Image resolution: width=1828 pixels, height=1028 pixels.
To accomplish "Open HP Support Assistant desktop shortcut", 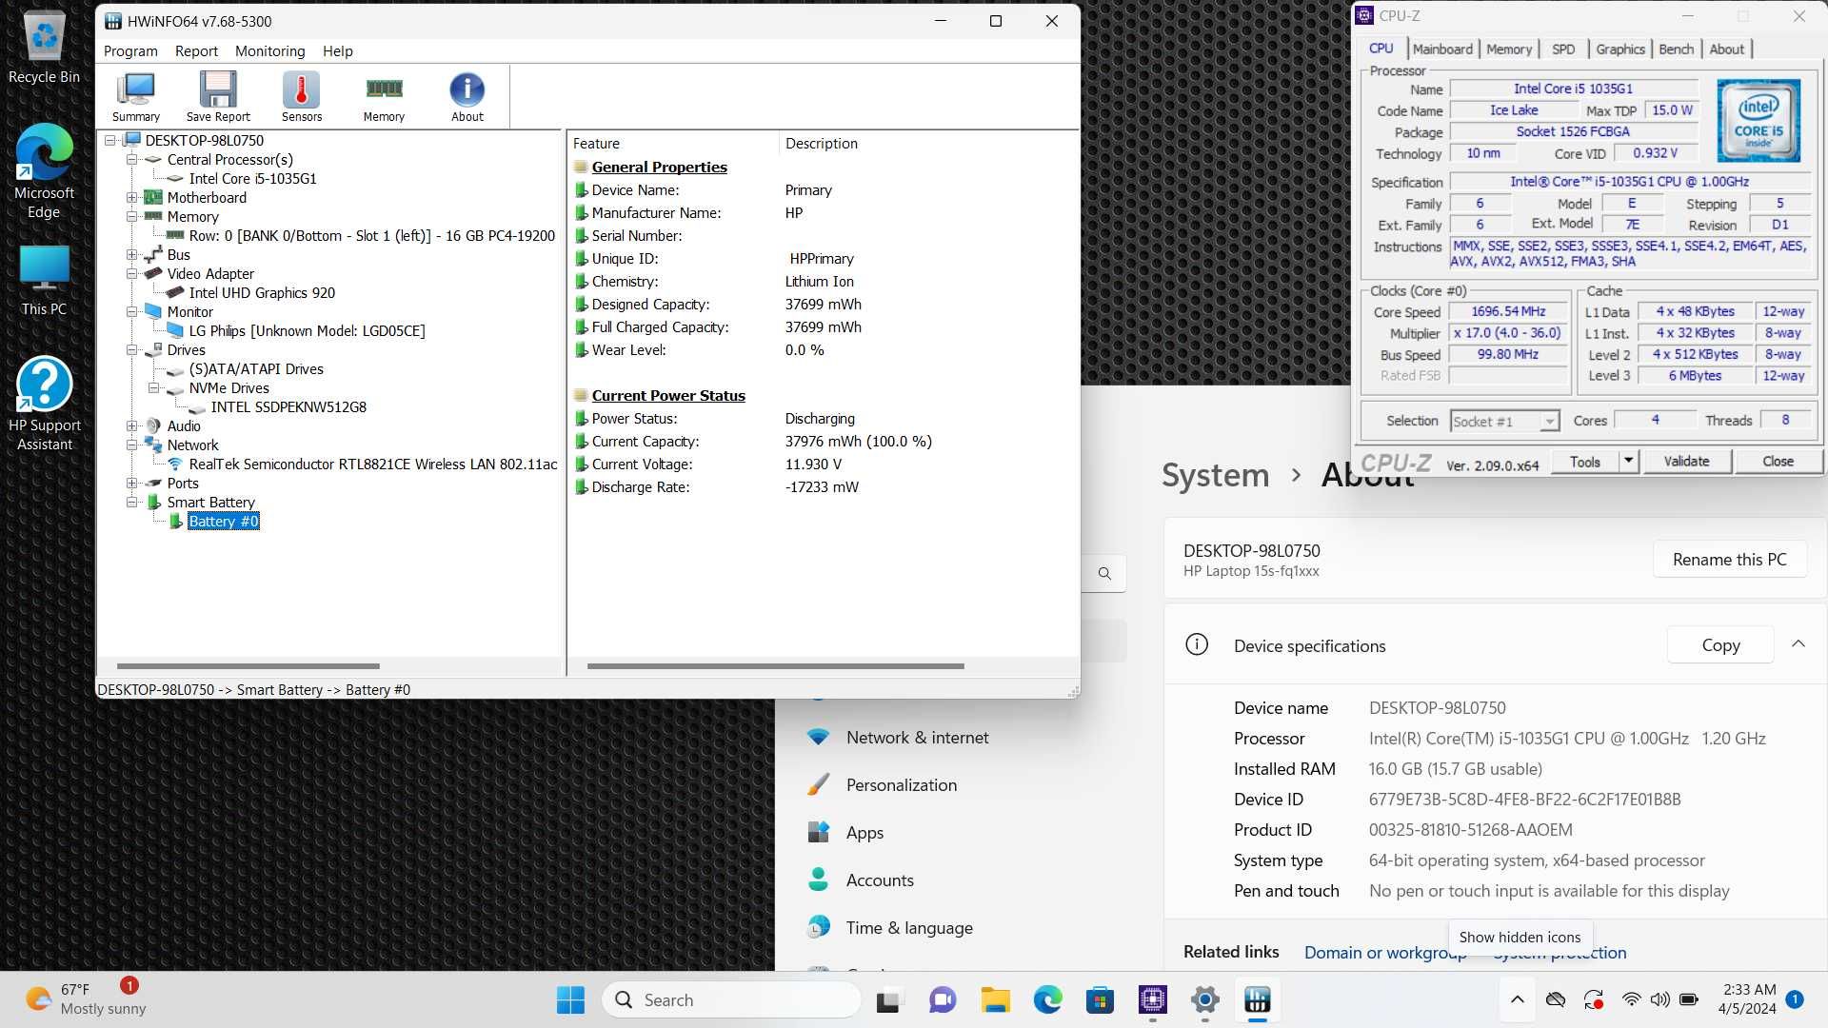I will pos(44,404).
